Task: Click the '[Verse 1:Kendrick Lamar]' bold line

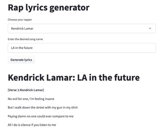Action: tap(26, 90)
